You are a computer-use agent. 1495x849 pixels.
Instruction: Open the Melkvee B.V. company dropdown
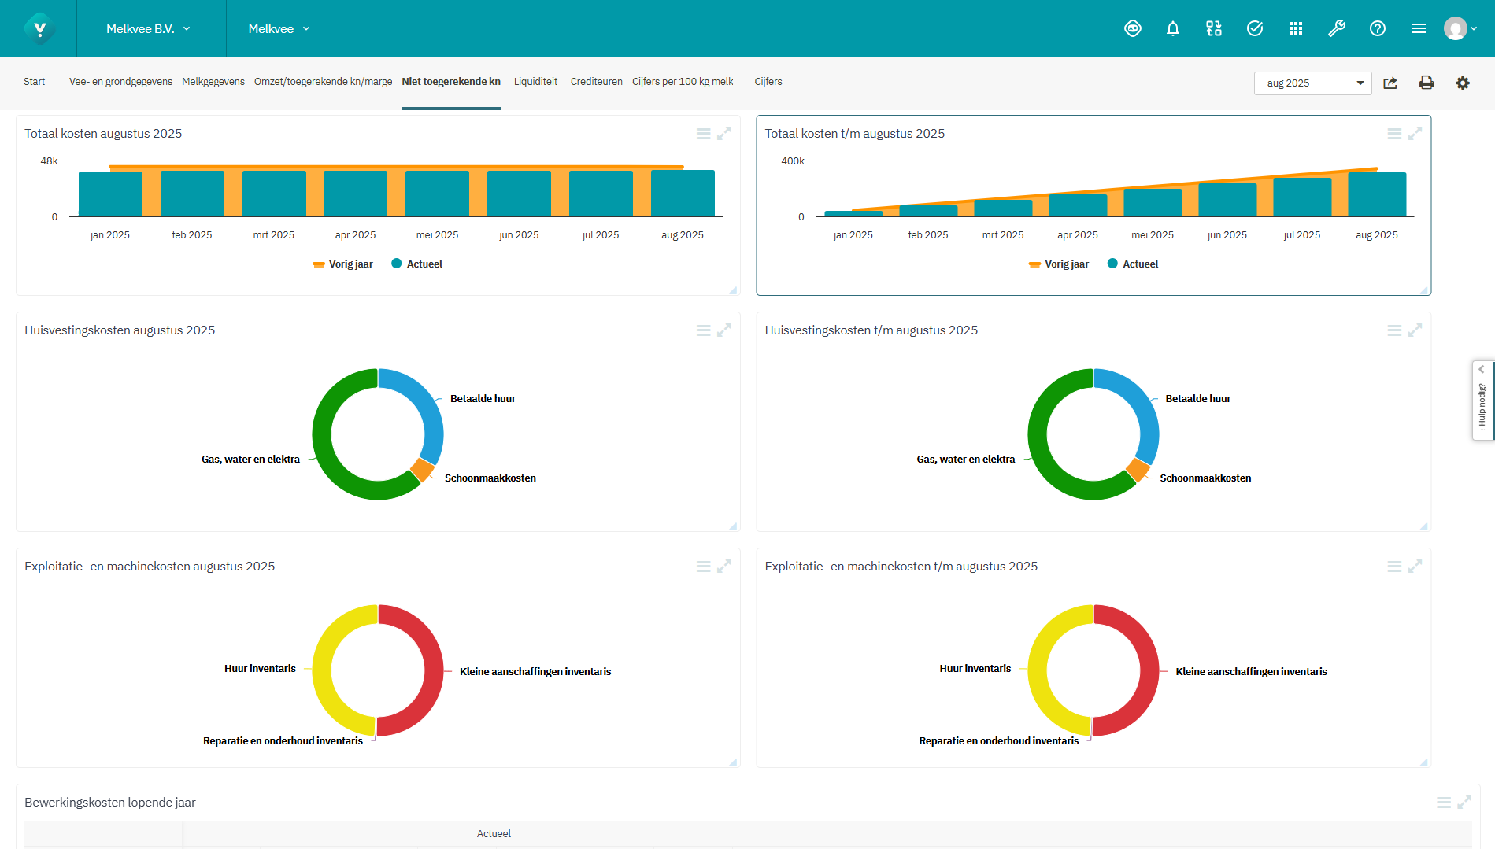coord(148,29)
